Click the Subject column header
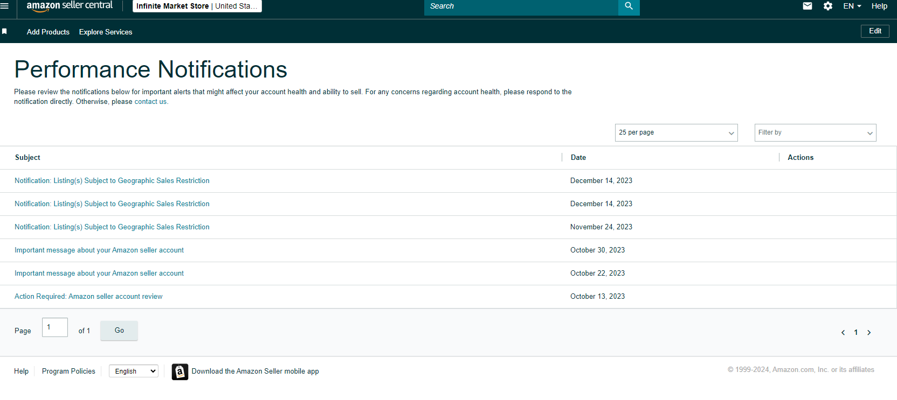Image resolution: width=897 pixels, height=400 pixels. coord(27,158)
